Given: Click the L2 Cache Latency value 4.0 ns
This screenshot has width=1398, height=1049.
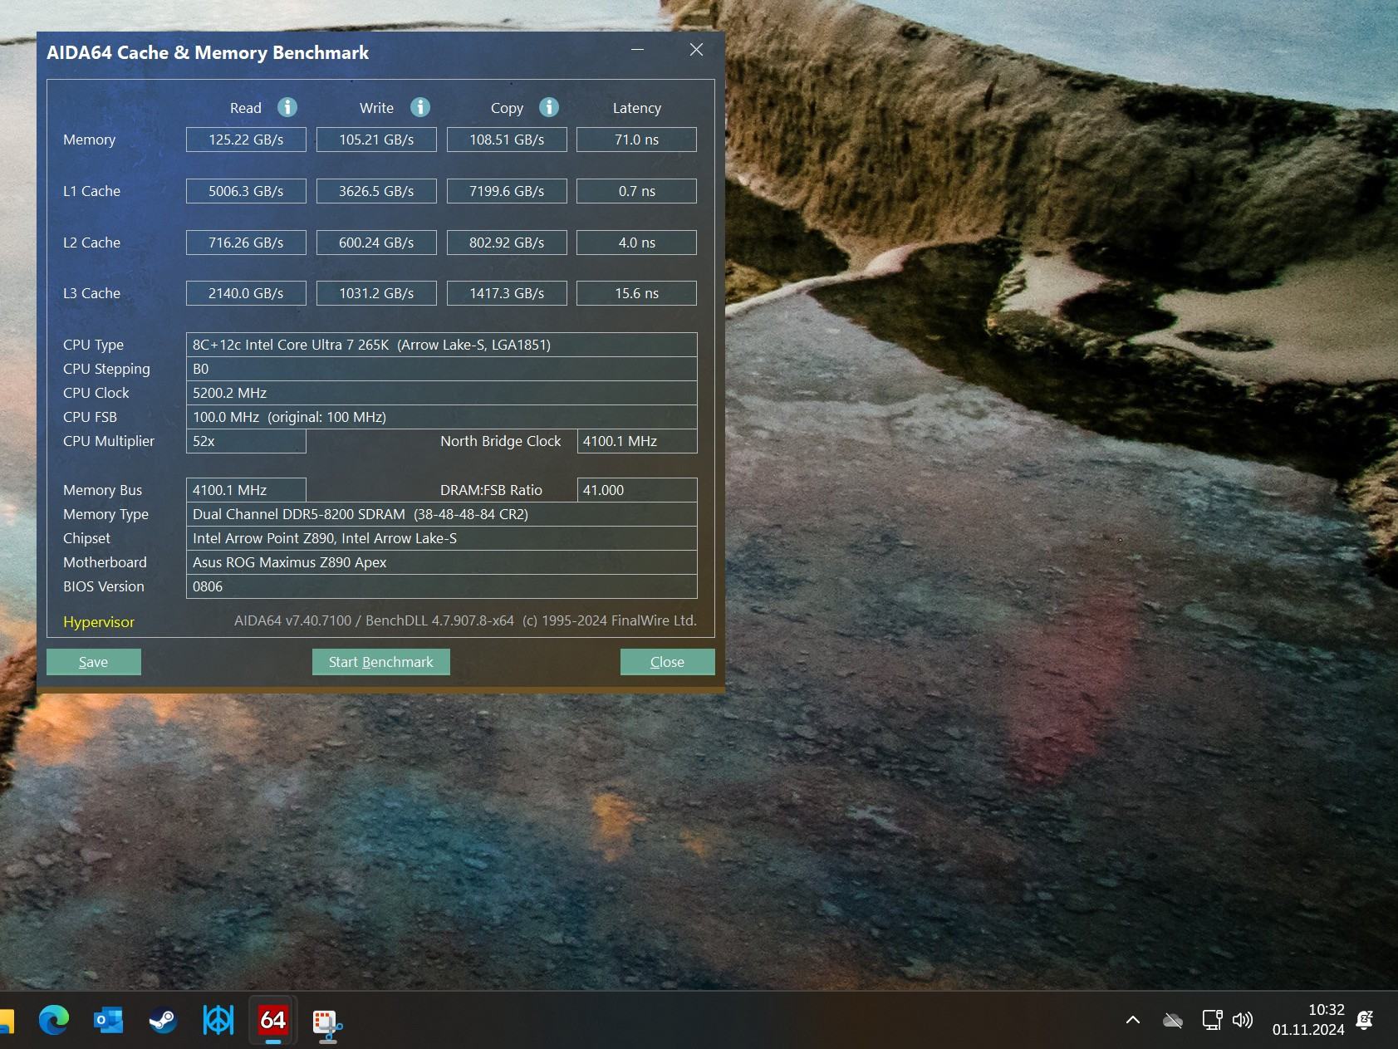Looking at the screenshot, I should point(637,243).
